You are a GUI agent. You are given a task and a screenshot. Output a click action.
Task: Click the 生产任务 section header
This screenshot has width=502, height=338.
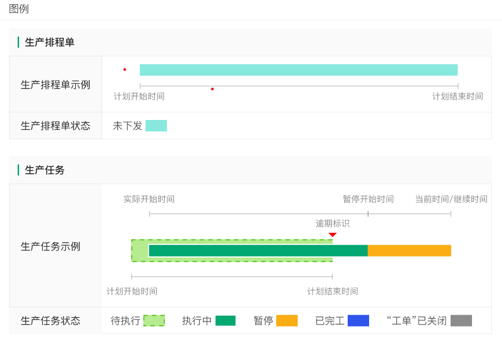point(44,170)
